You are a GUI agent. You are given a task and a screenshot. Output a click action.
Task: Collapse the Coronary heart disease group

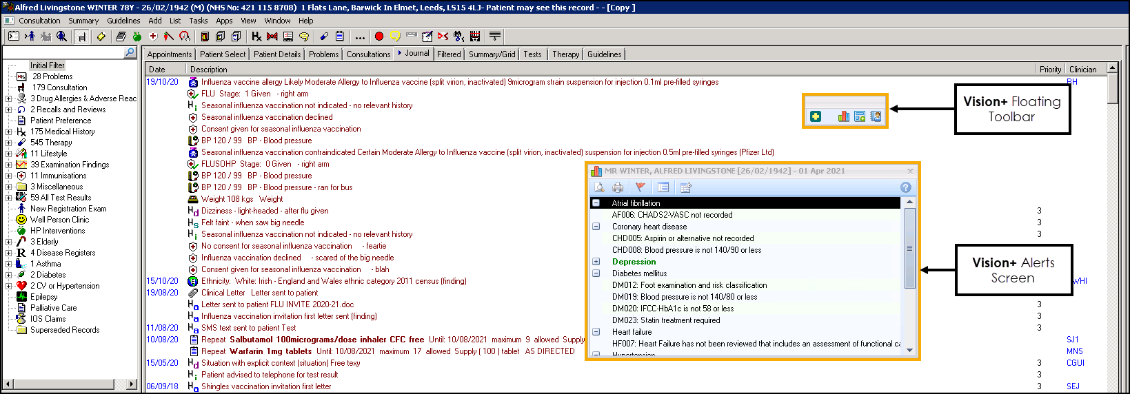(x=596, y=227)
